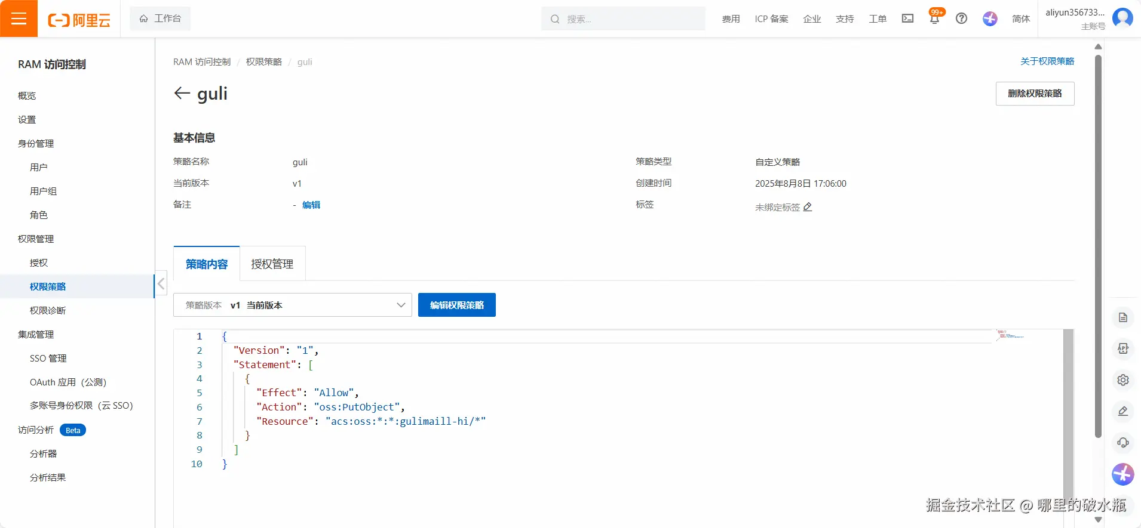
Task: Open the help question mark icon
Action: point(961,18)
